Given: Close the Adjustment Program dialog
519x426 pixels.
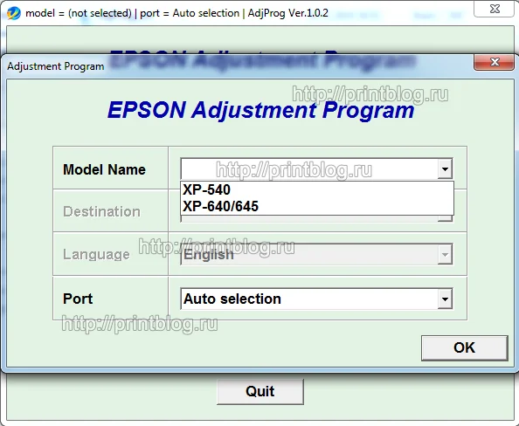Looking at the screenshot, I should (x=495, y=62).
